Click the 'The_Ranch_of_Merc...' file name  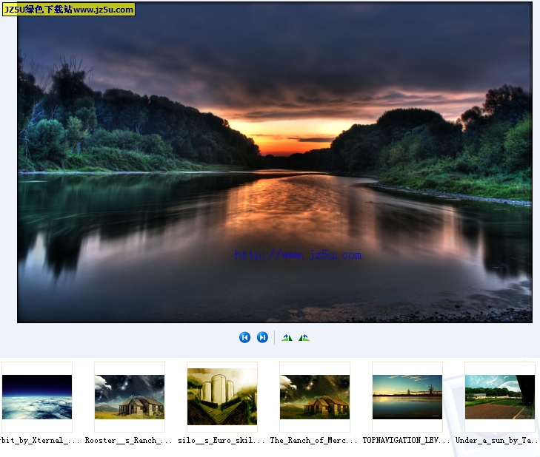click(x=313, y=441)
